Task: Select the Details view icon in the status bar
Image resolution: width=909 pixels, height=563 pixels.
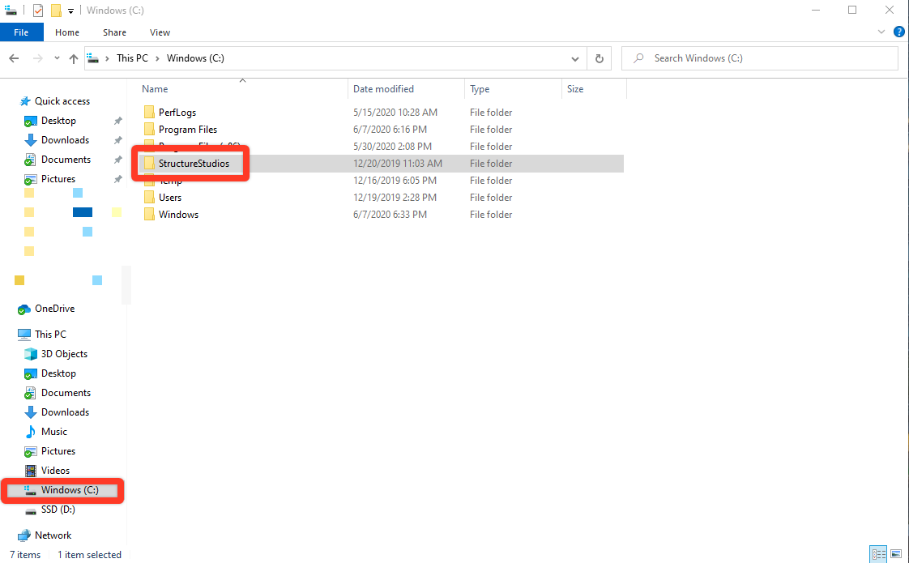Action: tap(879, 554)
